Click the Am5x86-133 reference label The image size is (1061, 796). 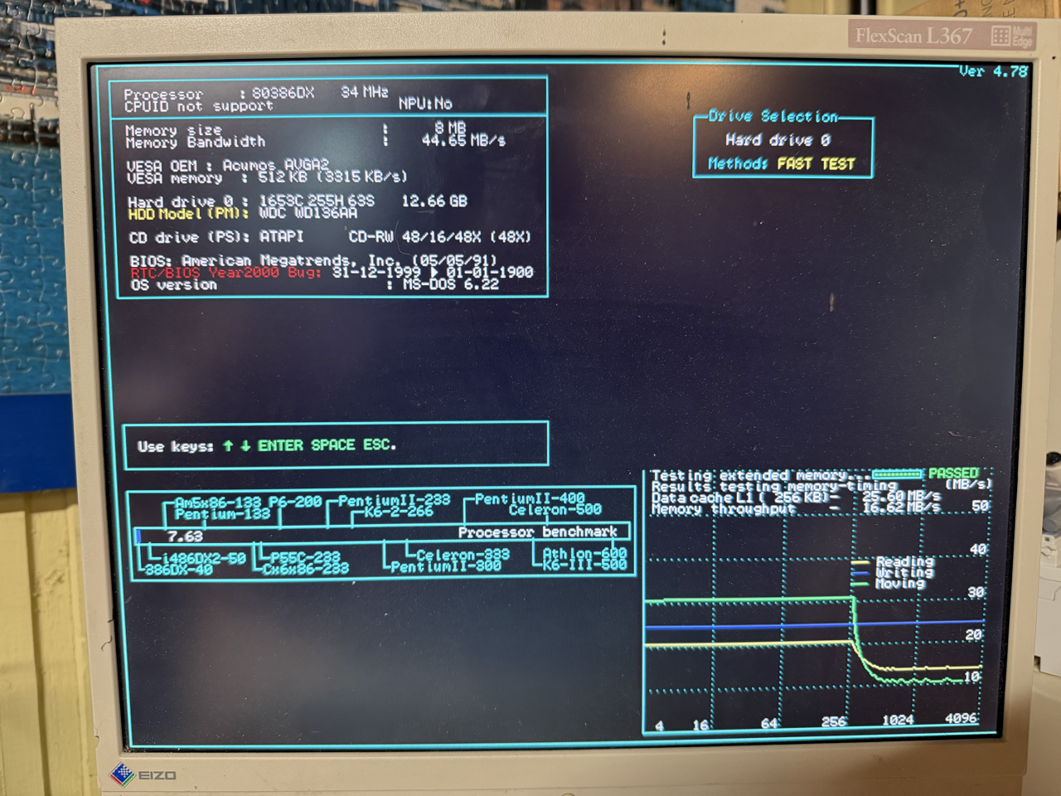[x=218, y=502]
